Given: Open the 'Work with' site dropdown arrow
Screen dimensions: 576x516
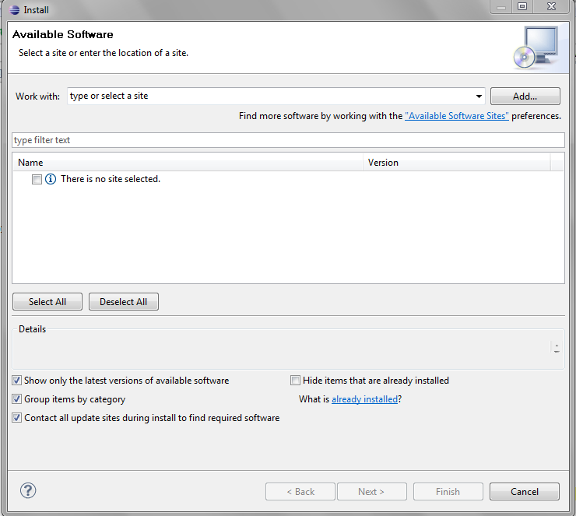Looking at the screenshot, I should (479, 97).
